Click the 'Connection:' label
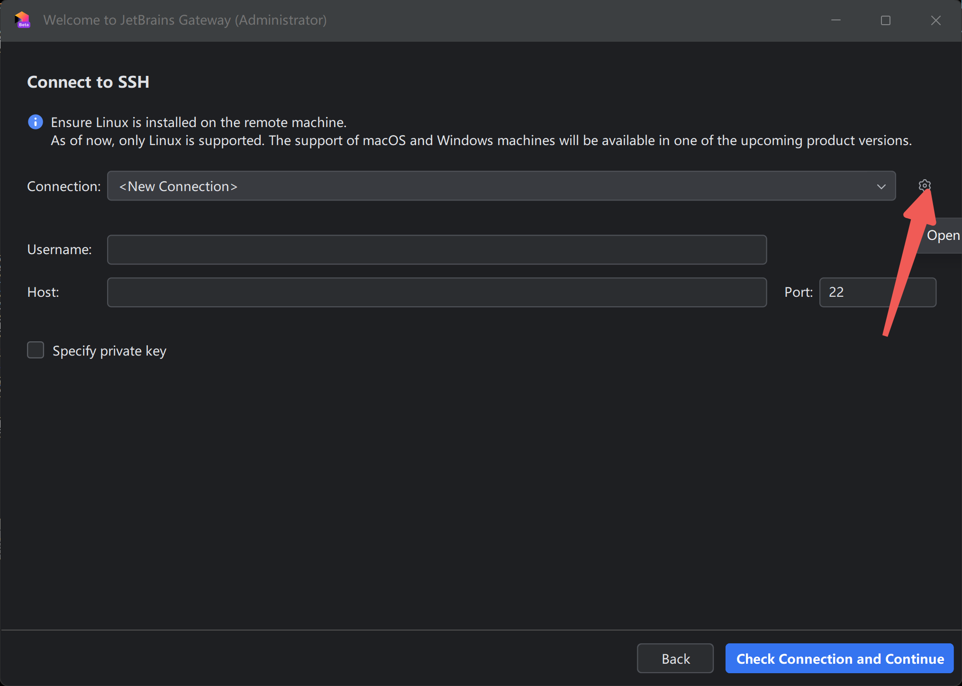This screenshot has width=962, height=686. click(64, 186)
